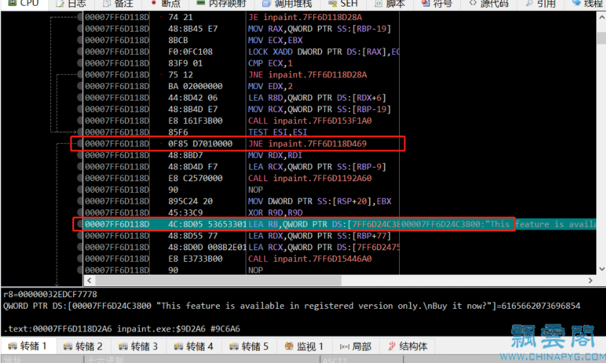Open the 脚本 script tab

click(x=390, y=3)
